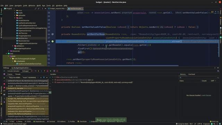This screenshot has width=222, height=125.
Task: Click the Resume Program debug icon
Action: (4, 78)
